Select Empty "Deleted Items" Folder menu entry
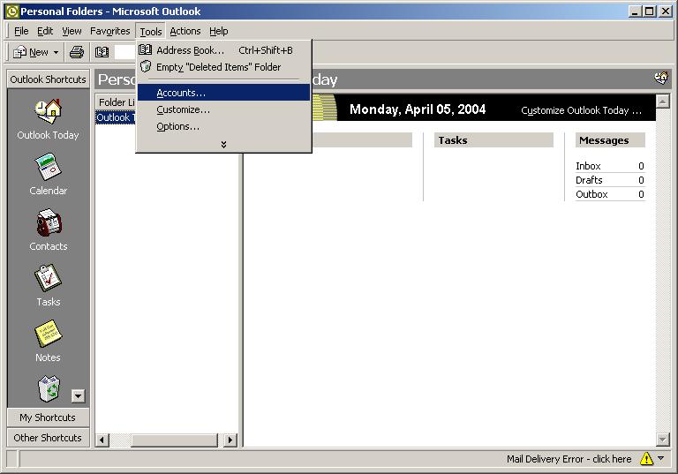Screen dimensions: 678x474 (218, 67)
